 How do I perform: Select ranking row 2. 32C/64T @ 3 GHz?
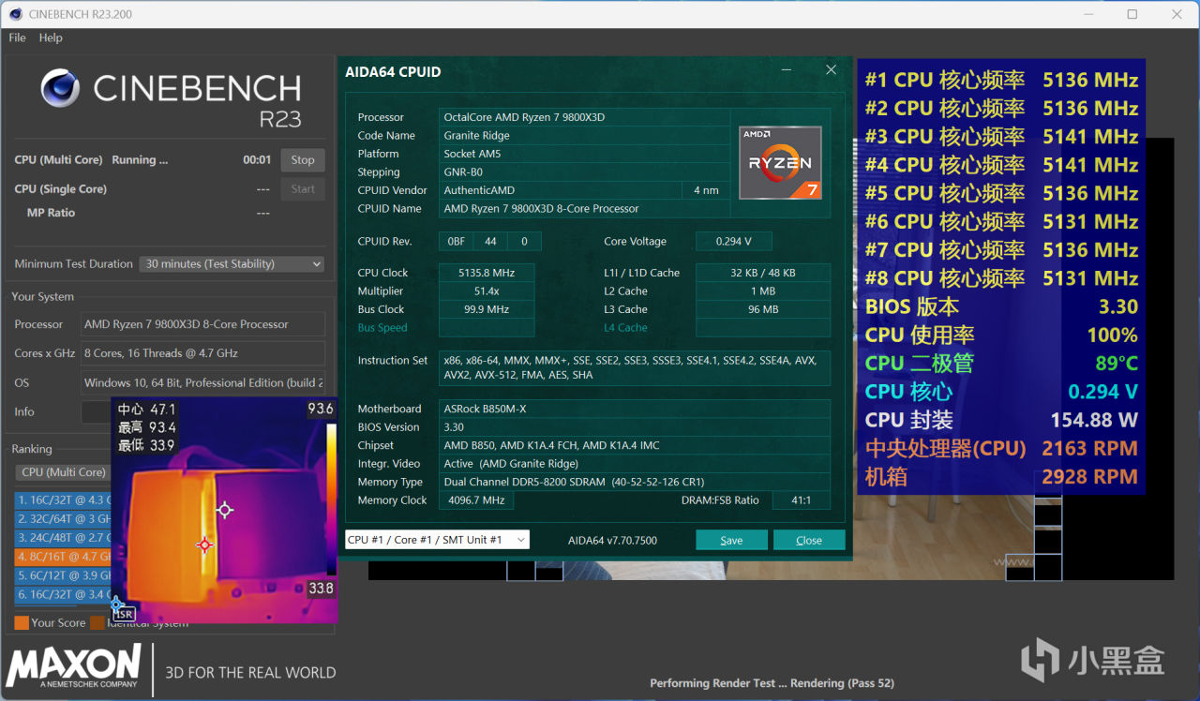pyautogui.click(x=64, y=519)
